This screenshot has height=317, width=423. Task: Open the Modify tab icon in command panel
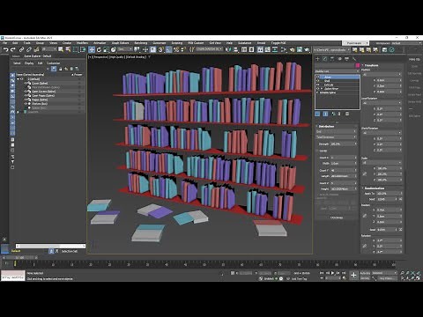click(325, 59)
